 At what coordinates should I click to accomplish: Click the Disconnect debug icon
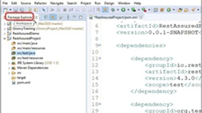(71, 10)
